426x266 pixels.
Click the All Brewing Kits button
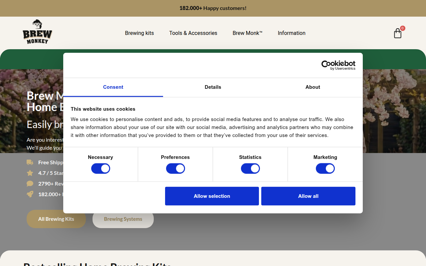tap(56, 219)
